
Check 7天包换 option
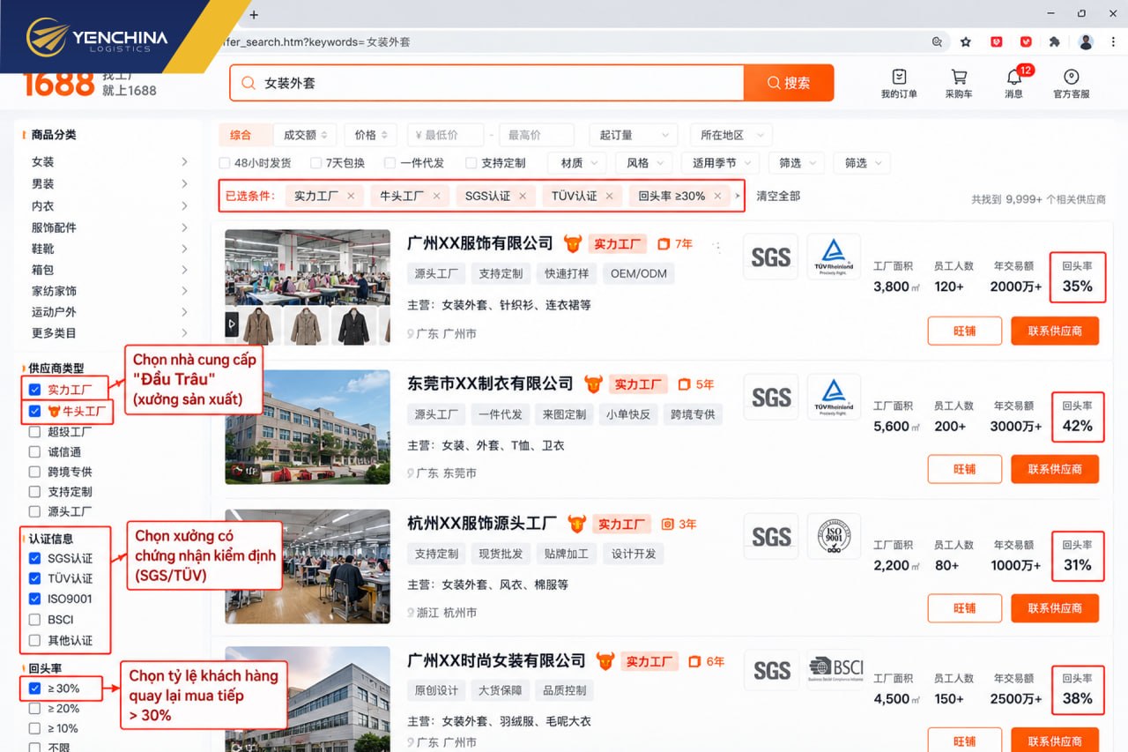click(315, 163)
